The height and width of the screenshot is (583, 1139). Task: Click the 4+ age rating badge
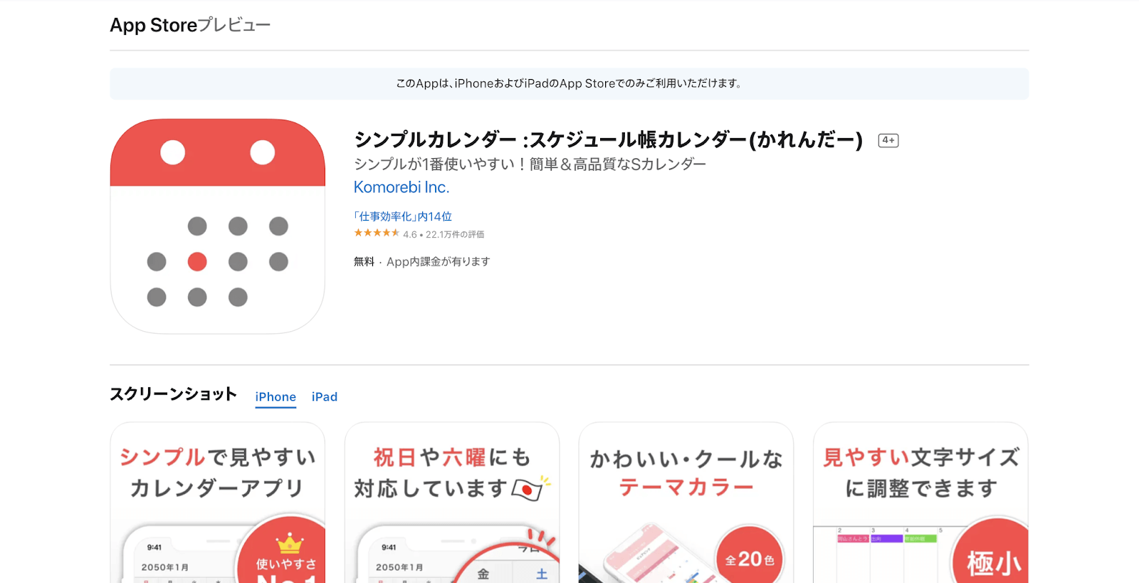[x=888, y=140]
